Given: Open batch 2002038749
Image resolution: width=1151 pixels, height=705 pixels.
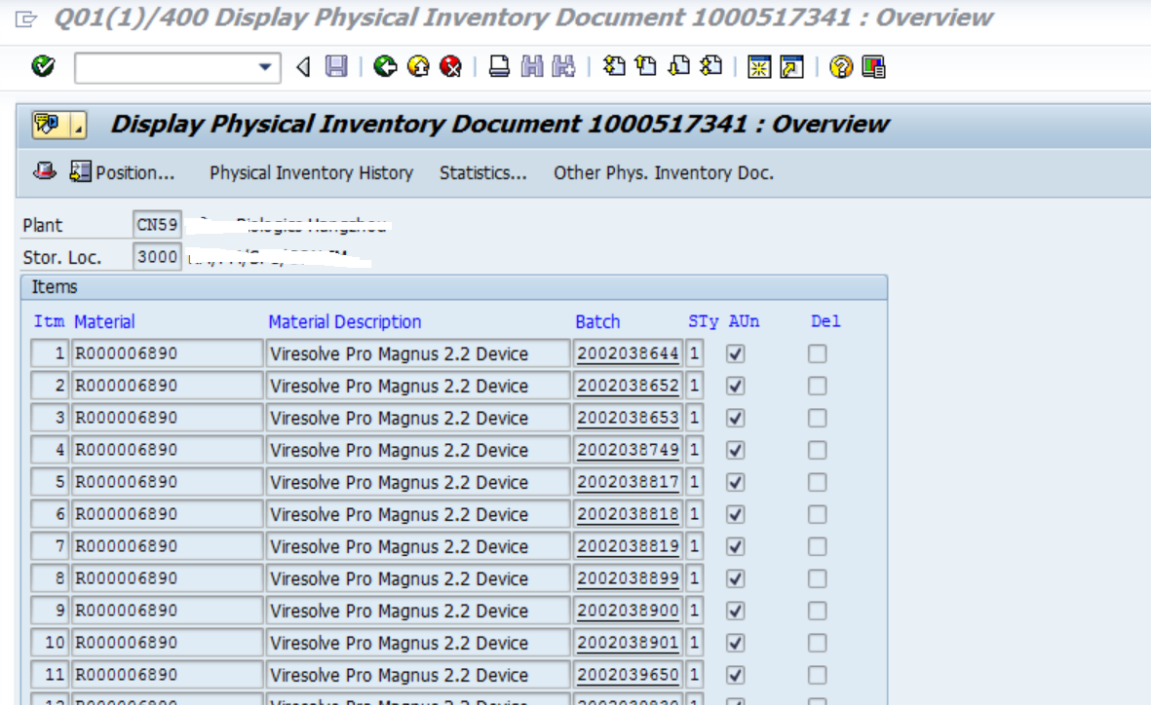Looking at the screenshot, I should pos(628,450).
